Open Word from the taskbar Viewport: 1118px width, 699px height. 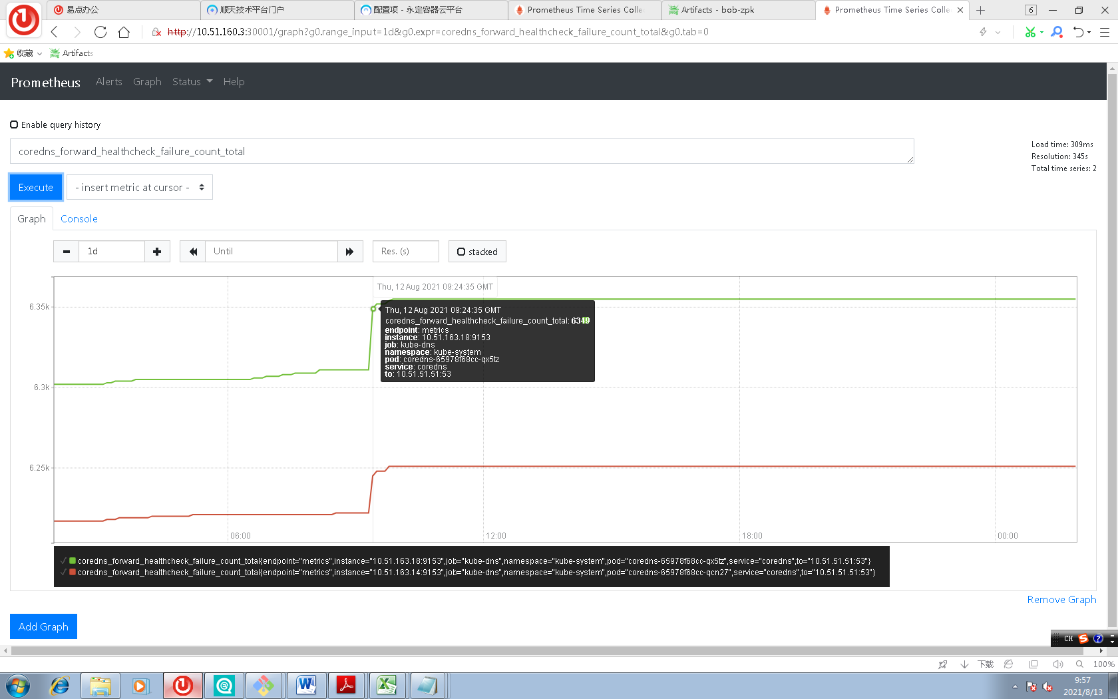pyautogui.click(x=307, y=685)
